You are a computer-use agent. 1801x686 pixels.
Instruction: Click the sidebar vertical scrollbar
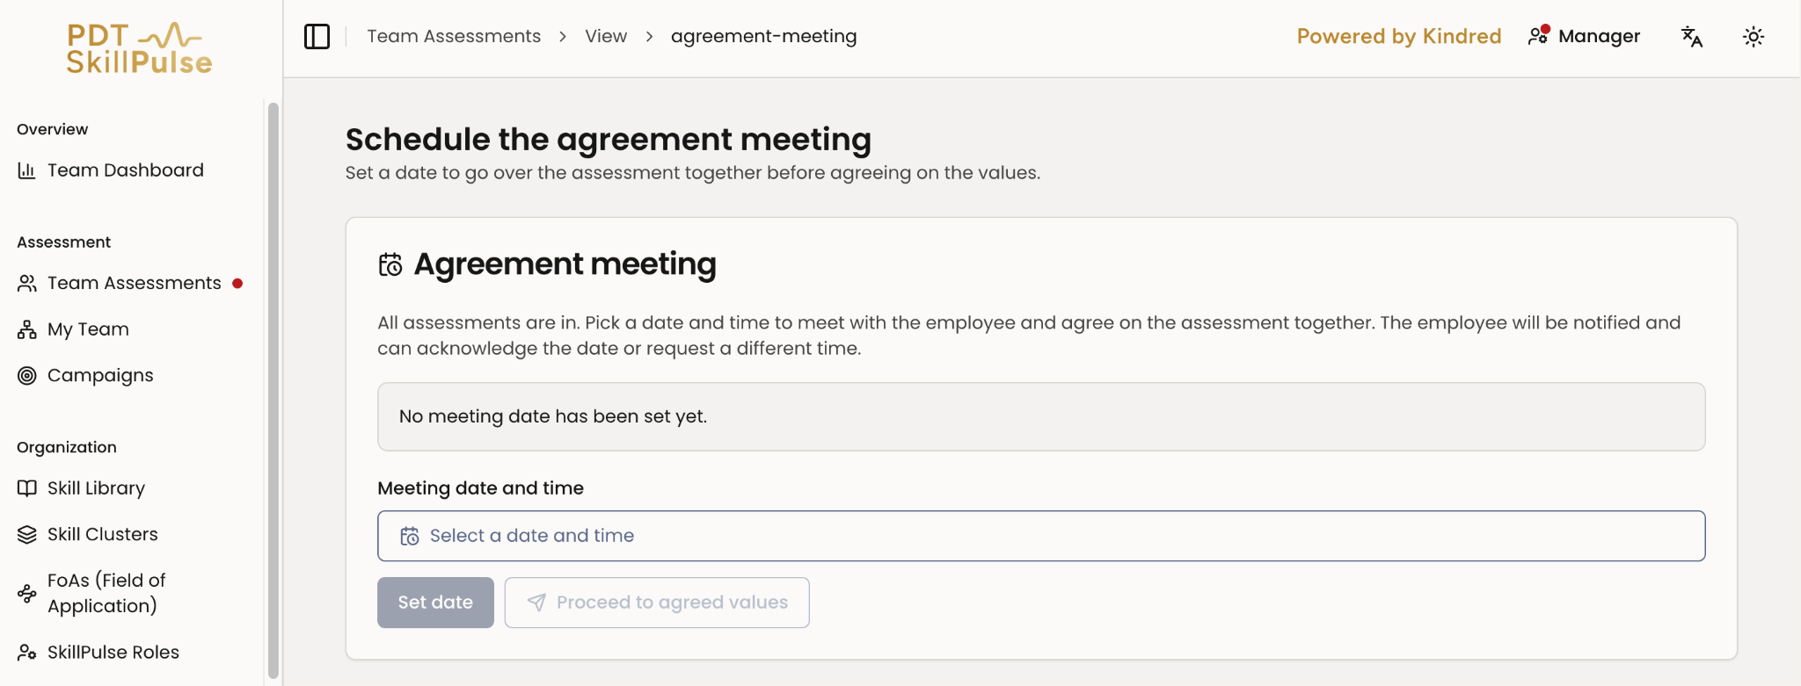pos(273,391)
